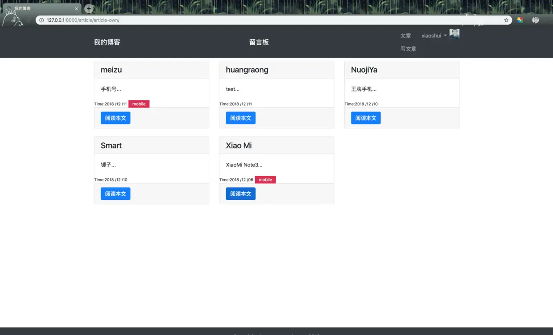The width and height of the screenshot is (553, 335).
Task: Click the NuojiYa card title
Action: click(x=364, y=70)
